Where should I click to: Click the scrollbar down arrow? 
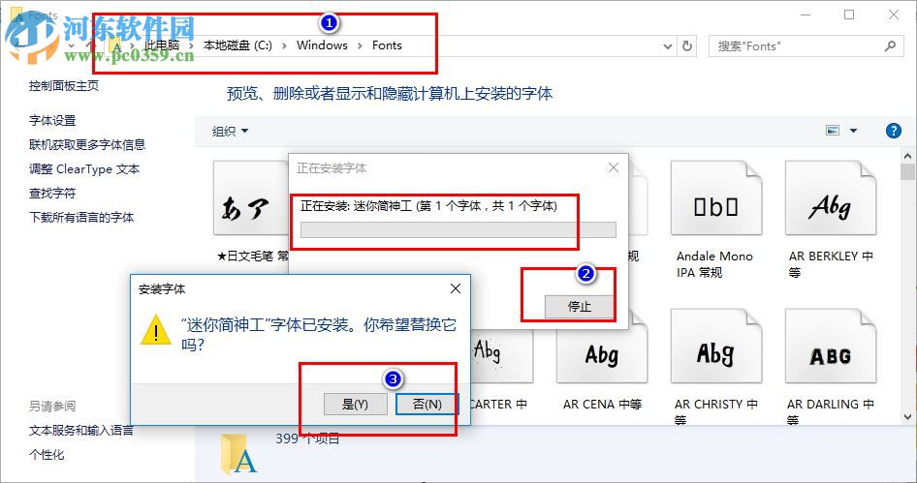coord(907,417)
